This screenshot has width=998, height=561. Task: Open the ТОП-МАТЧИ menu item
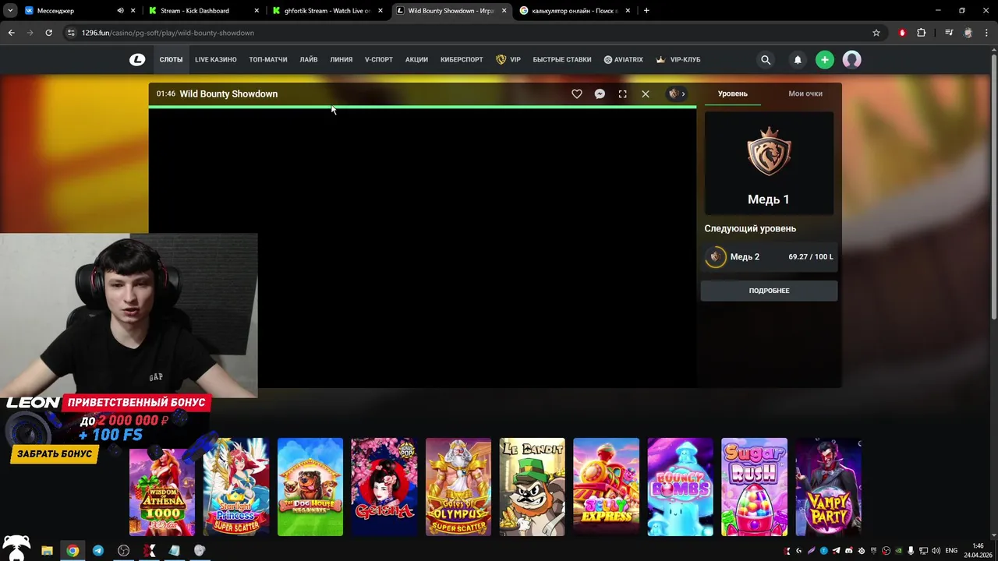268,60
